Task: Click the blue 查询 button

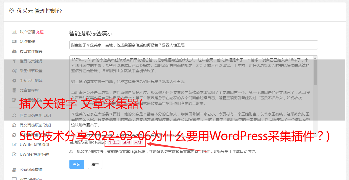Action: pos(77,164)
